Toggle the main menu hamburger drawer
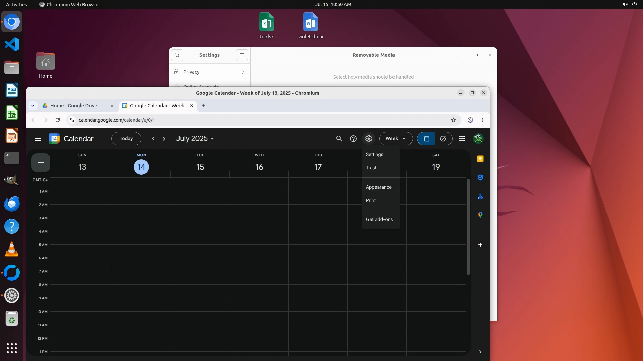 [38, 139]
